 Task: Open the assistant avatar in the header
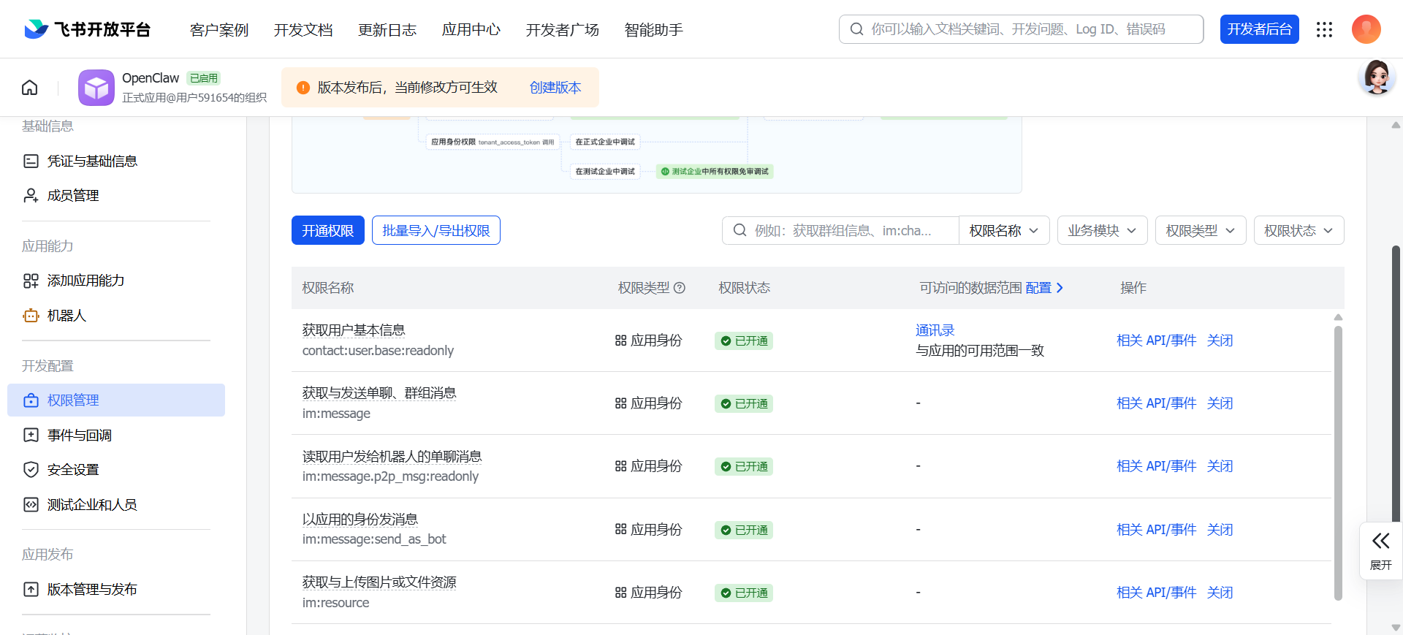coord(1377,78)
